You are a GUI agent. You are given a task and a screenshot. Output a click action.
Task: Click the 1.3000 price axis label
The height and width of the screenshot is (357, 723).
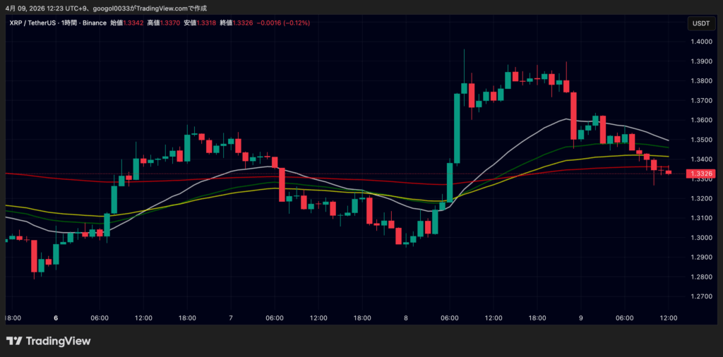(701, 238)
